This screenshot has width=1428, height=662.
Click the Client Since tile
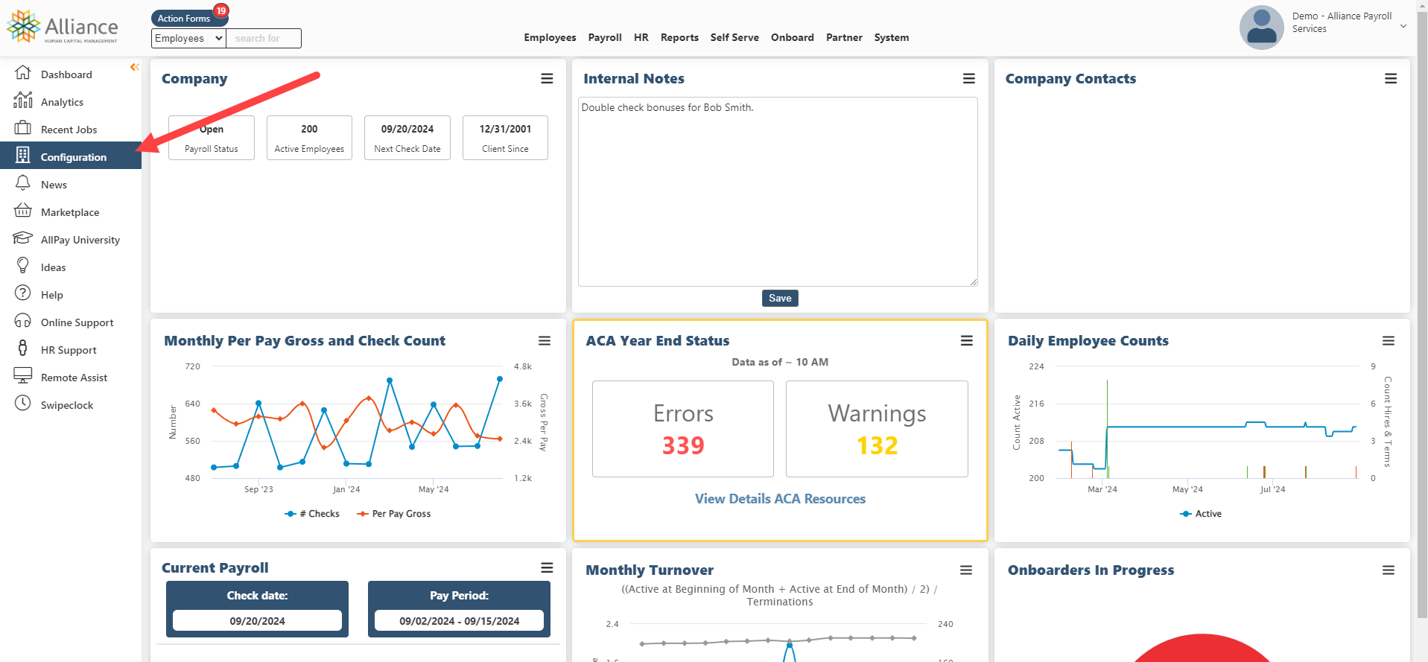point(505,138)
